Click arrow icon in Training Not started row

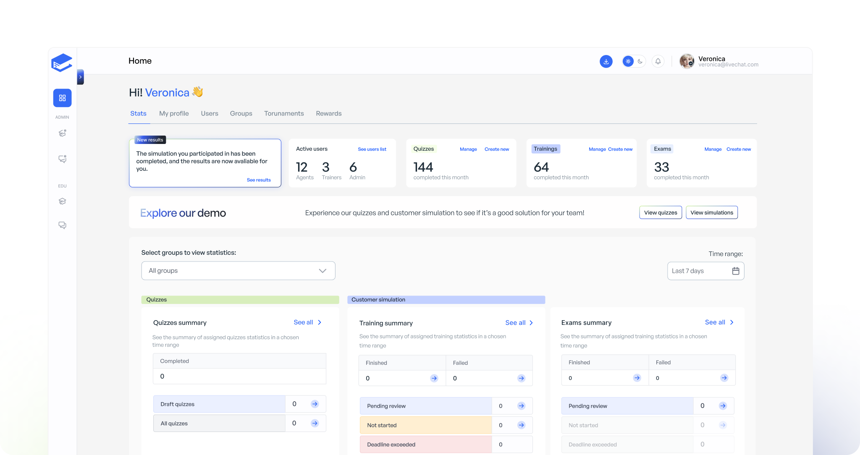(x=521, y=425)
